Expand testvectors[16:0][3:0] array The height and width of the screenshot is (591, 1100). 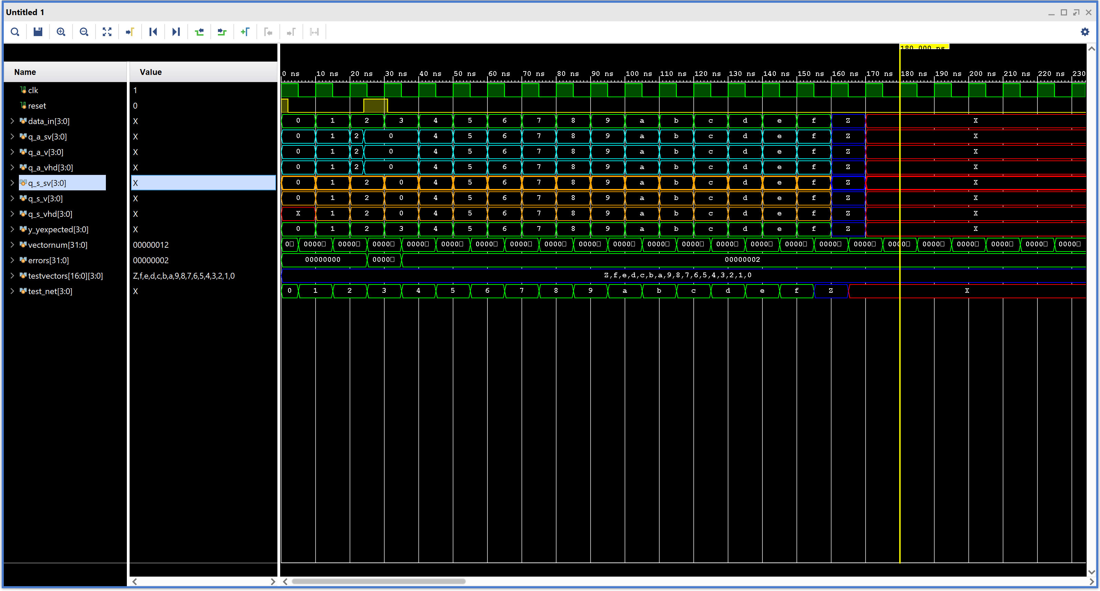pyautogui.click(x=12, y=276)
